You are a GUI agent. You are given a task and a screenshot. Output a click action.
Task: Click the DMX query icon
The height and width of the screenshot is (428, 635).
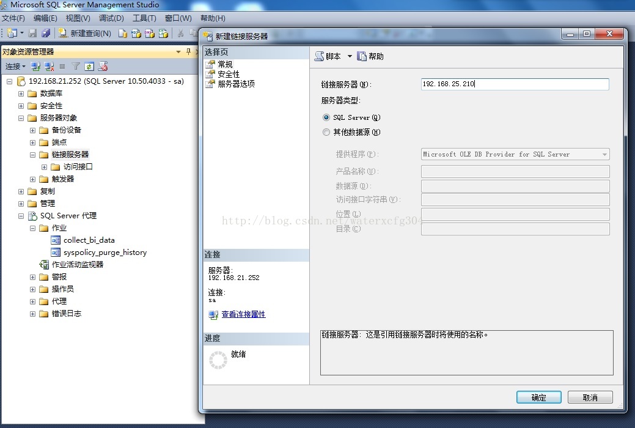coord(150,33)
